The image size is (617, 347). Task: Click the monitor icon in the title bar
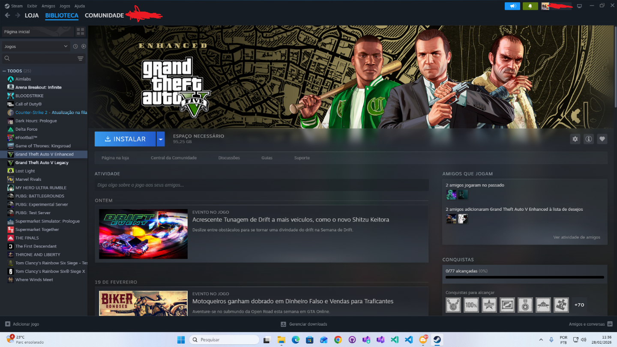click(580, 6)
